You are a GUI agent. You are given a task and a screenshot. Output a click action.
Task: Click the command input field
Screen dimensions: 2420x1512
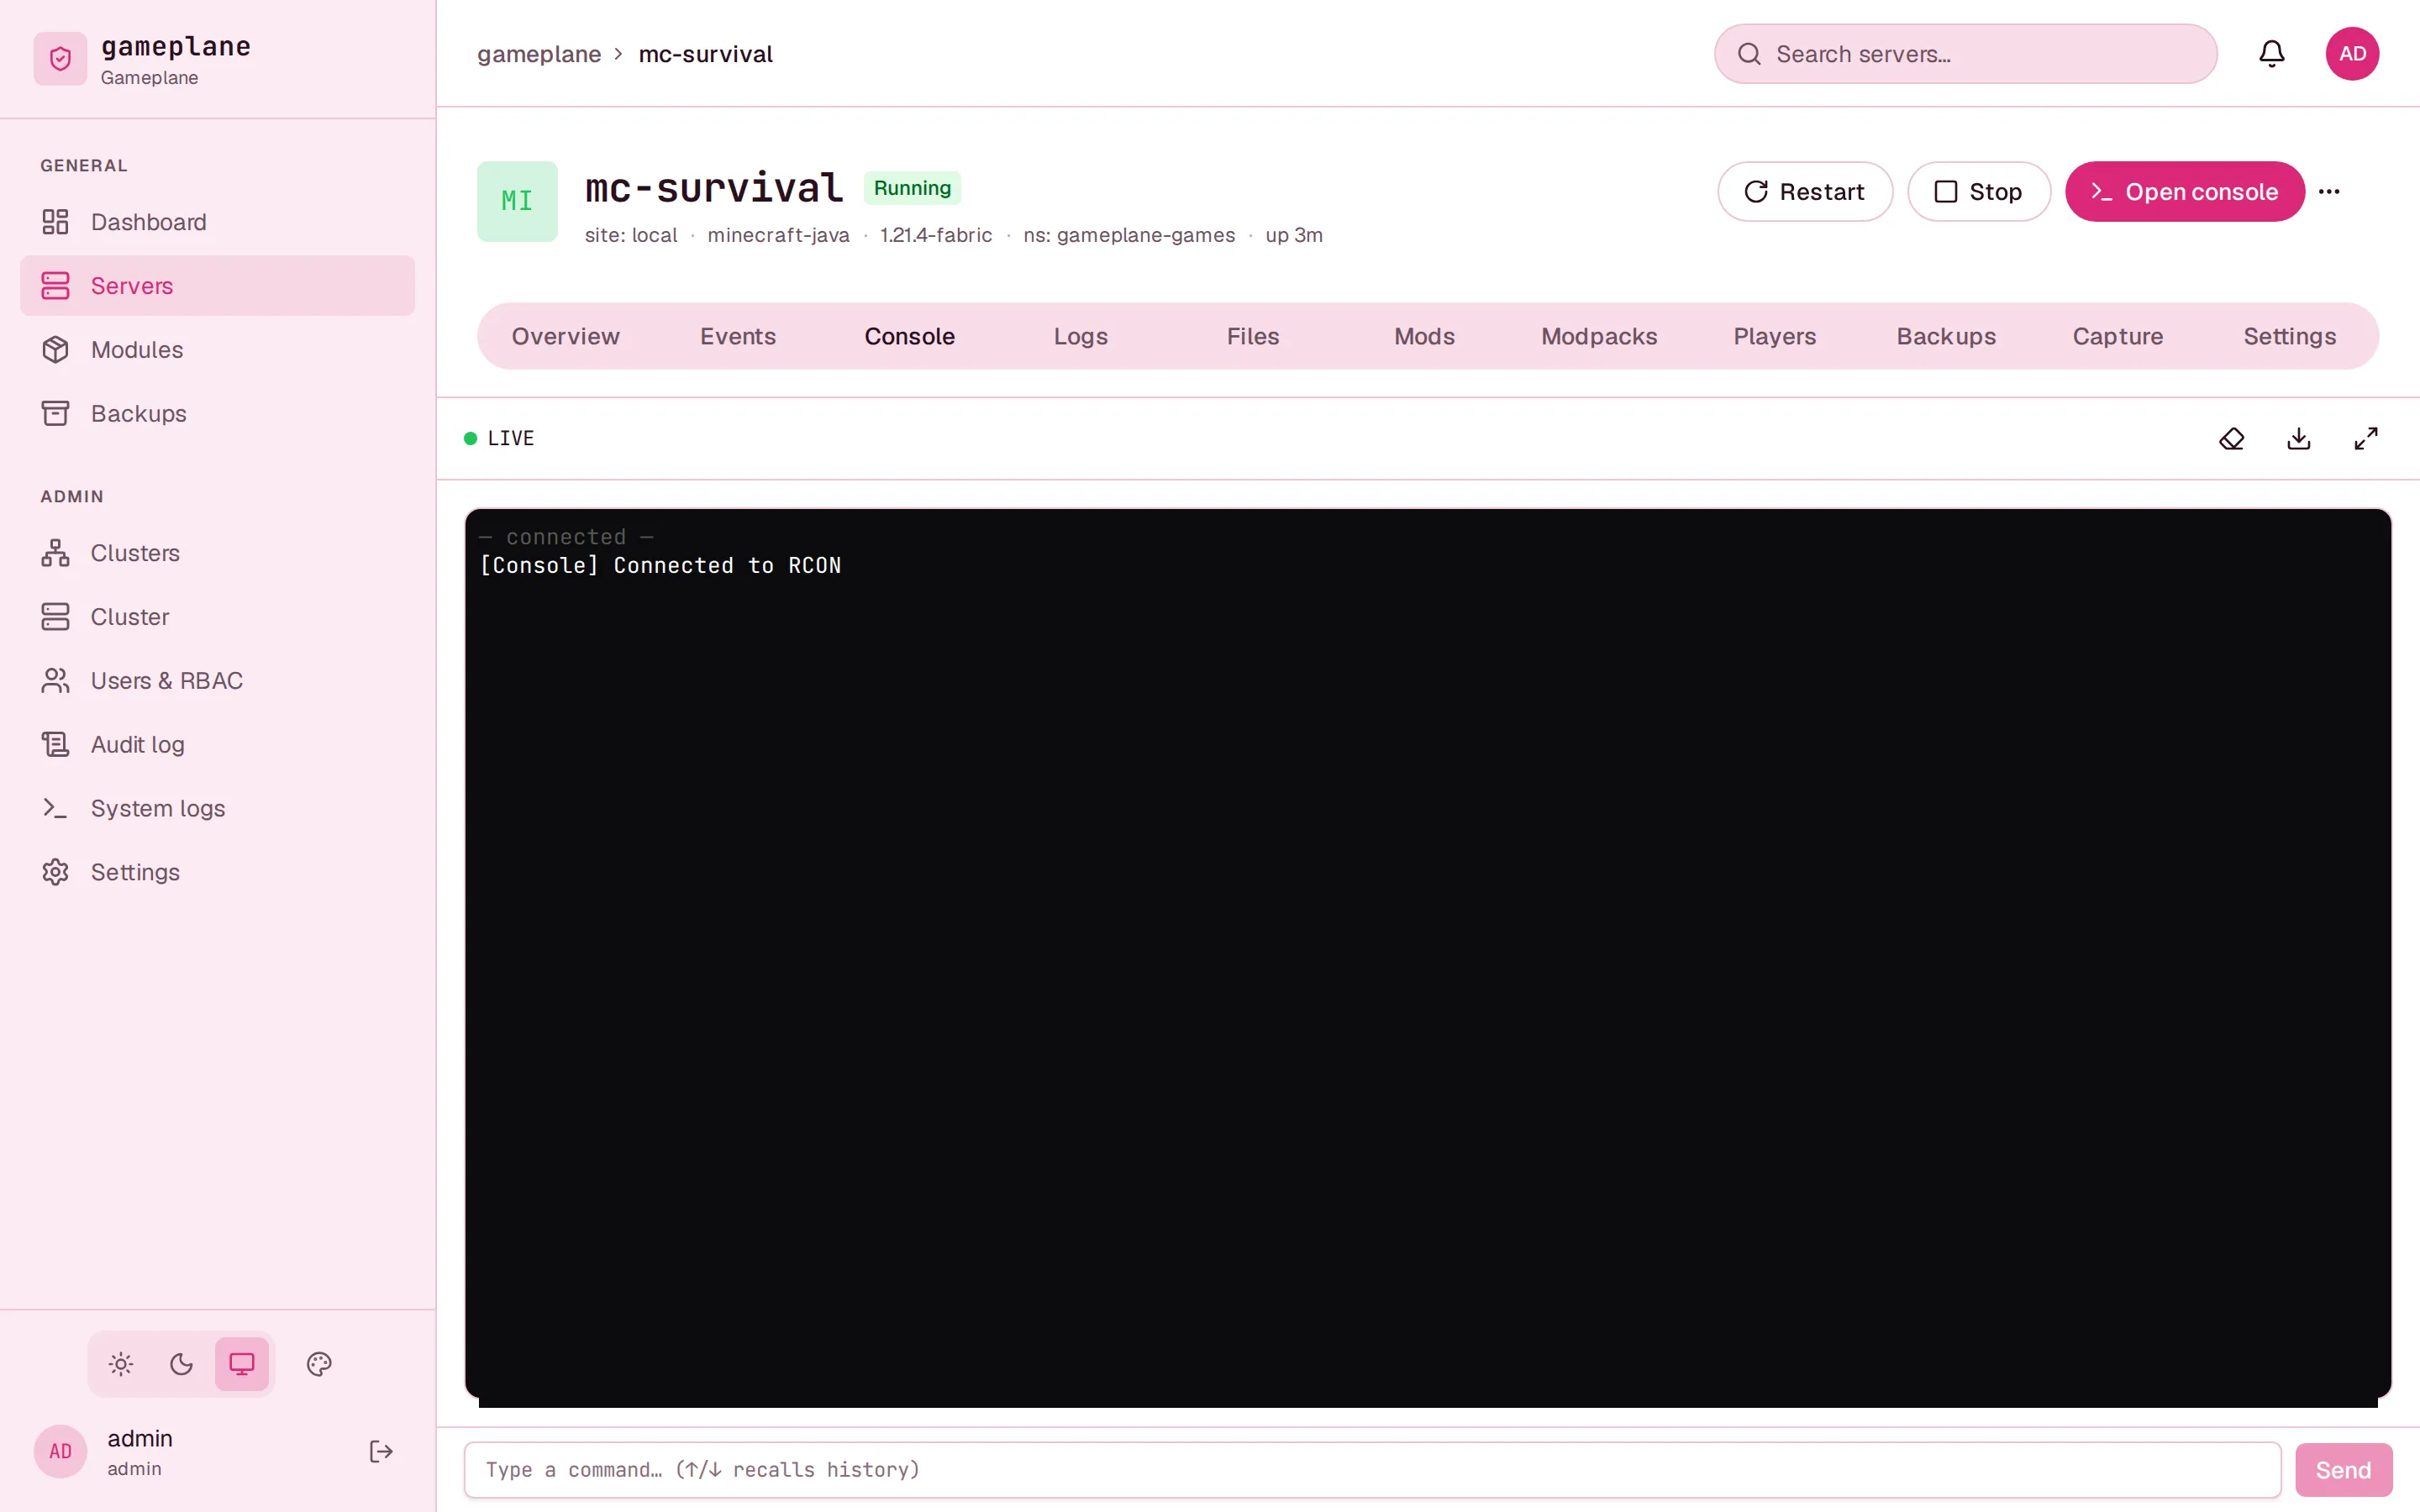point(1372,1469)
